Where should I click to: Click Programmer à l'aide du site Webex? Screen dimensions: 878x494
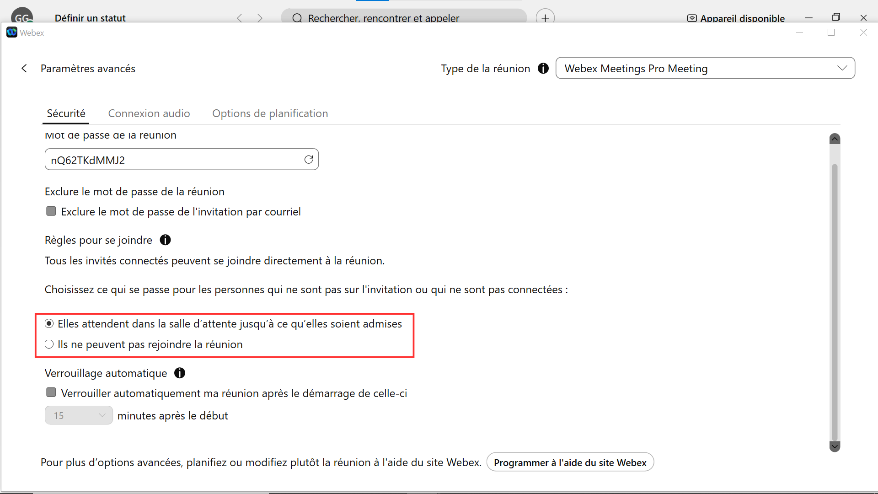coord(570,462)
